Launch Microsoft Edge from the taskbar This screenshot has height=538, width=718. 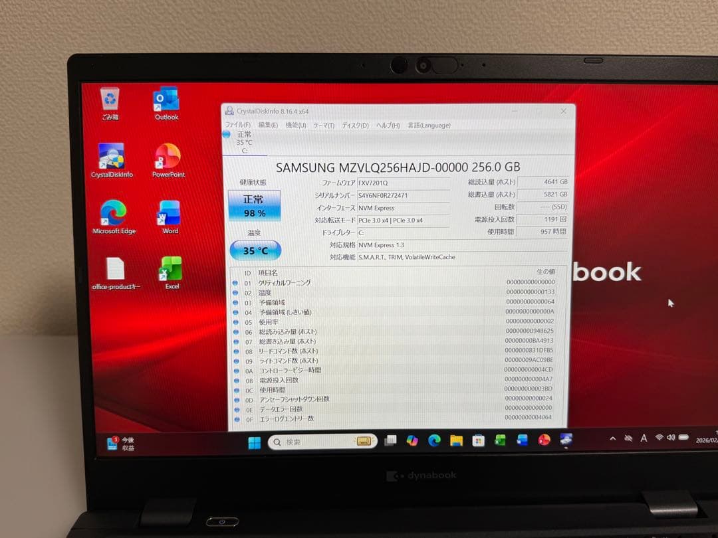435,440
